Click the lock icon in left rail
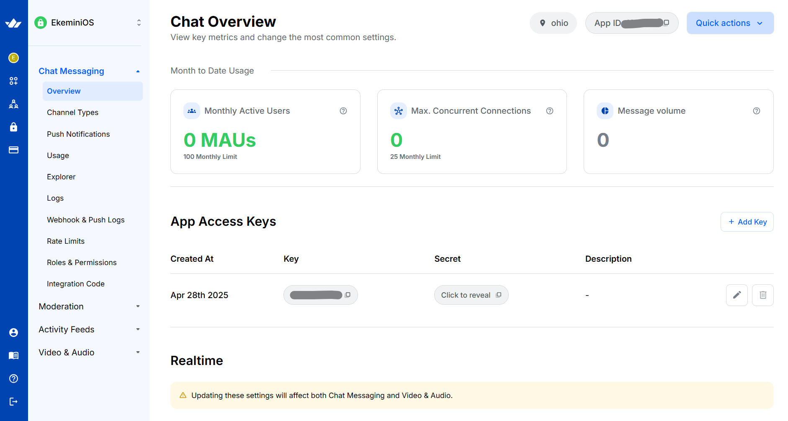Screen dimensions: 788x421 coord(14,127)
